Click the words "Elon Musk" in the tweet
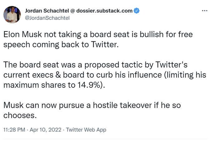 pyautogui.click(x=23, y=34)
